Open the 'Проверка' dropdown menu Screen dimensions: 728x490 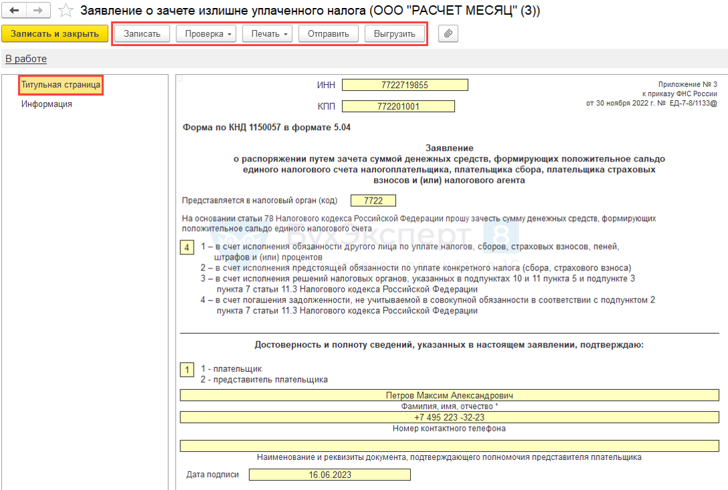click(x=206, y=33)
